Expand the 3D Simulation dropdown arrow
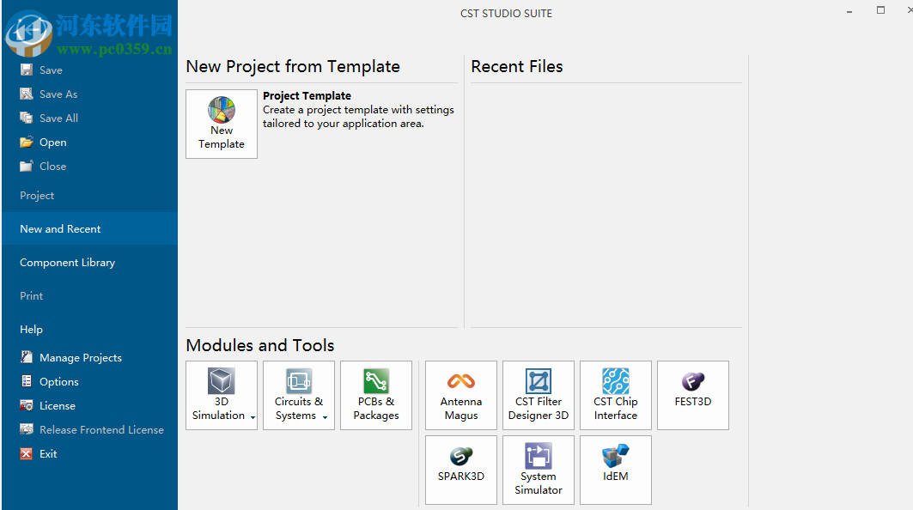 point(253,417)
